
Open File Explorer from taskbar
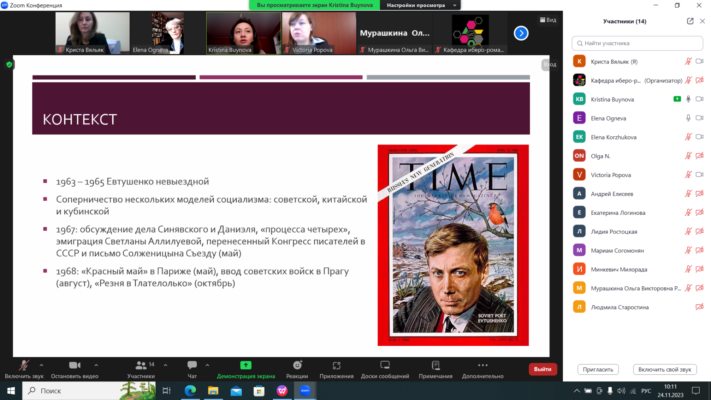(x=213, y=391)
